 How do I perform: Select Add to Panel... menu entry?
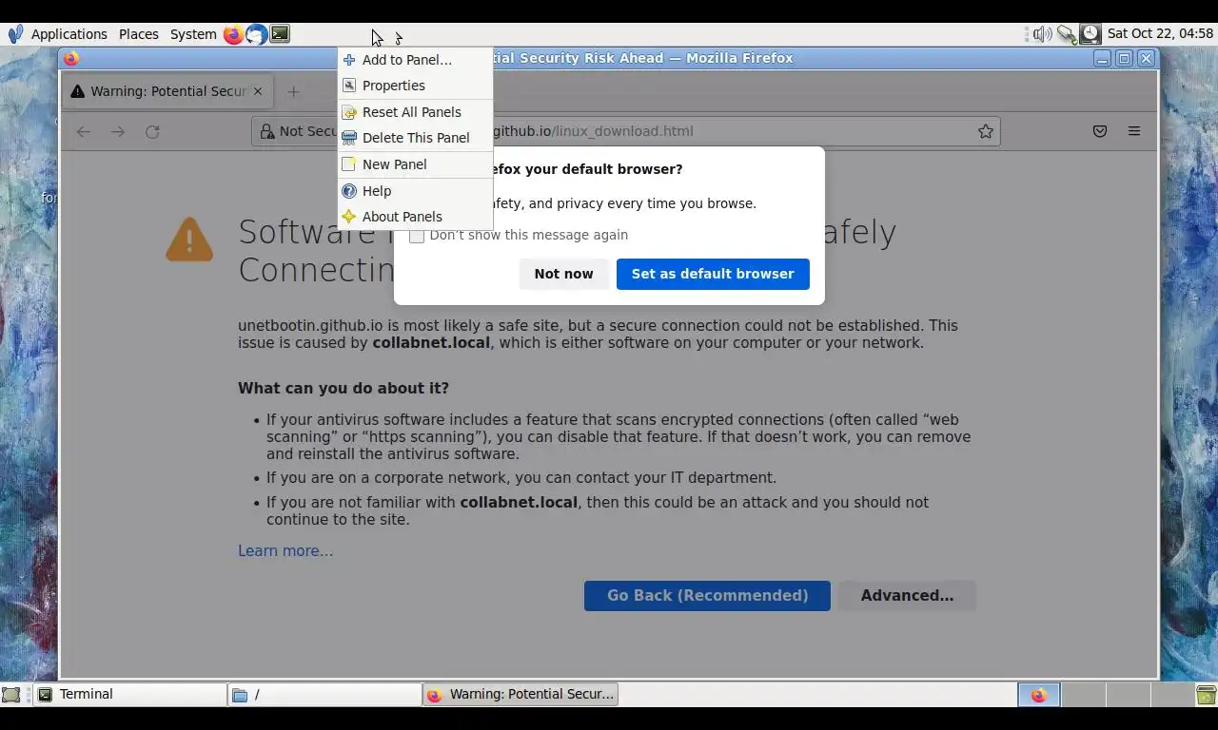(416, 60)
